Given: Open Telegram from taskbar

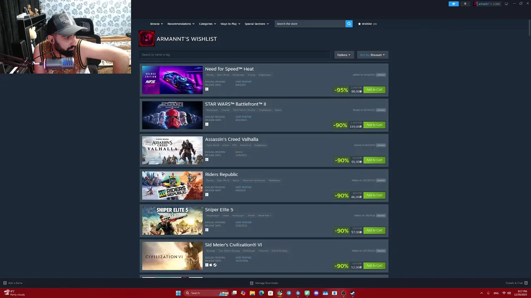Looking at the screenshot, I should pos(289,293).
